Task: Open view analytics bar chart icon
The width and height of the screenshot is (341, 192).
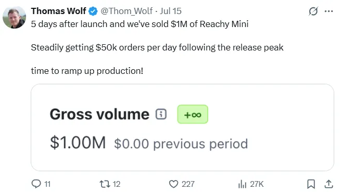Action: pyautogui.click(x=242, y=184)
